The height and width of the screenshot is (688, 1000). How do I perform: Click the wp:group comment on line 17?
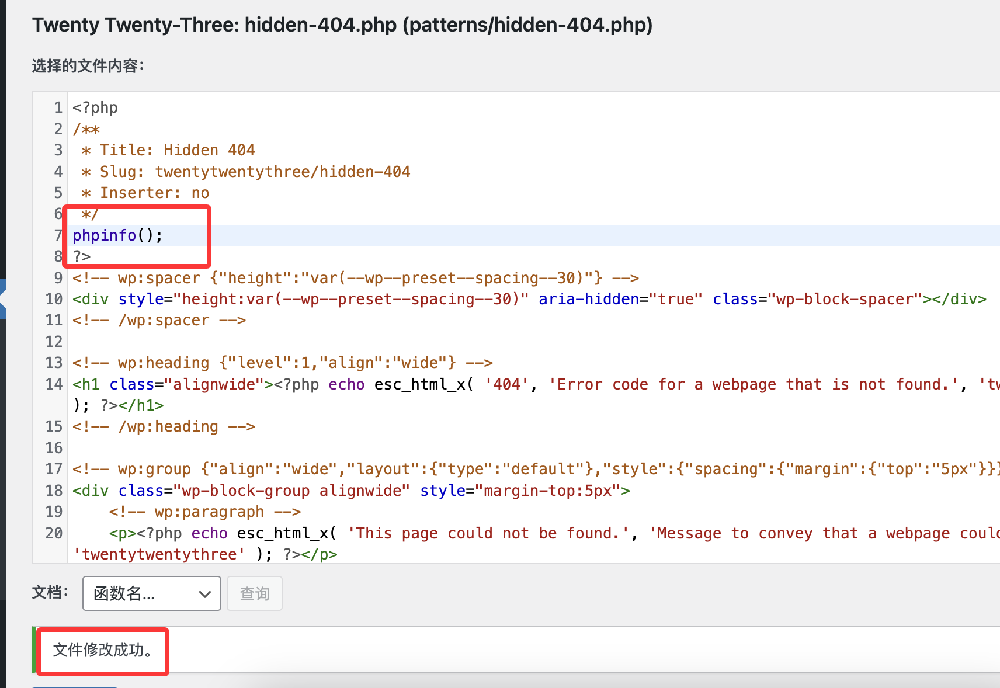click(x=526, y=469)
